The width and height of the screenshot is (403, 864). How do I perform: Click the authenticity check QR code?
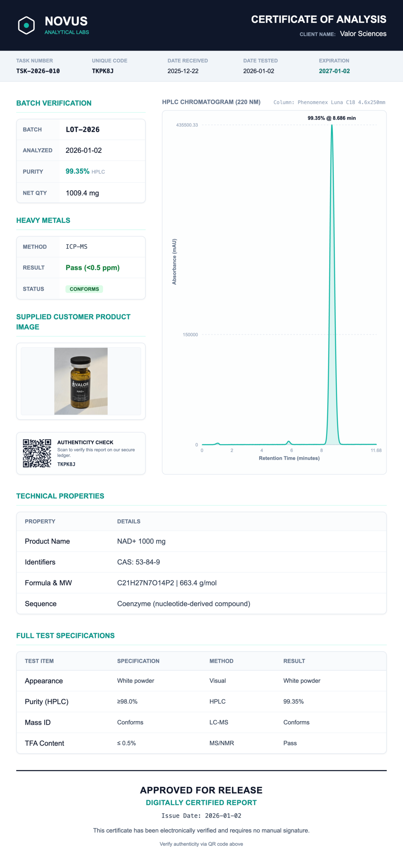pos(37,453)
